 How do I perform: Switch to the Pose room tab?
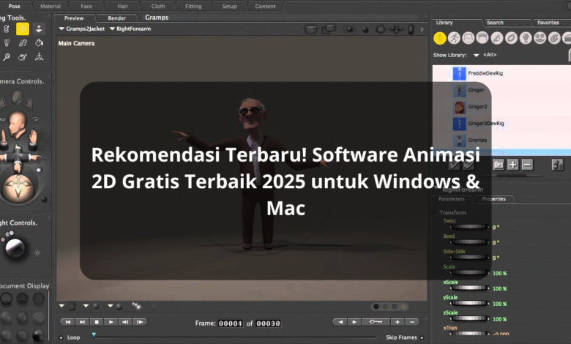pyautogui.click(x=15, y=6)
